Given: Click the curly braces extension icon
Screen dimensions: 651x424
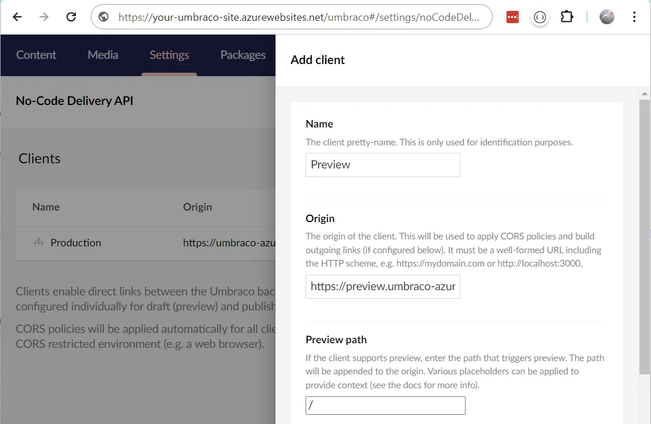Looking at the screenshot, I should click(540, 17).
